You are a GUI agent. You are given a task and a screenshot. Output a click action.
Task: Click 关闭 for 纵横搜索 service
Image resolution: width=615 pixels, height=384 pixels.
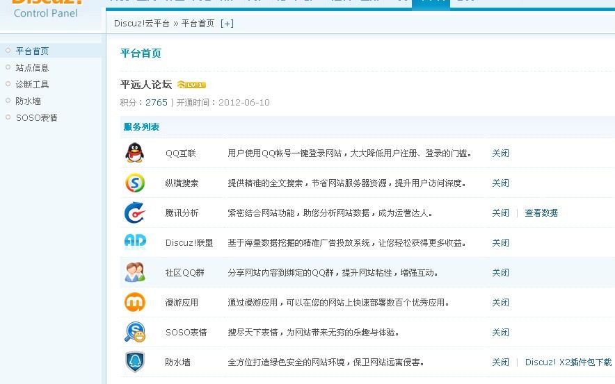(x=500, y=183)
